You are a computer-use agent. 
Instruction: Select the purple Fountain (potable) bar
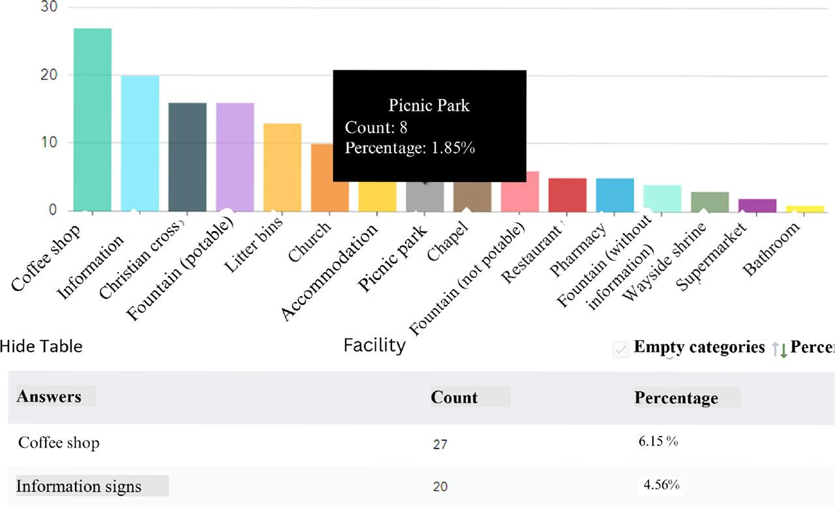point(235,157)
